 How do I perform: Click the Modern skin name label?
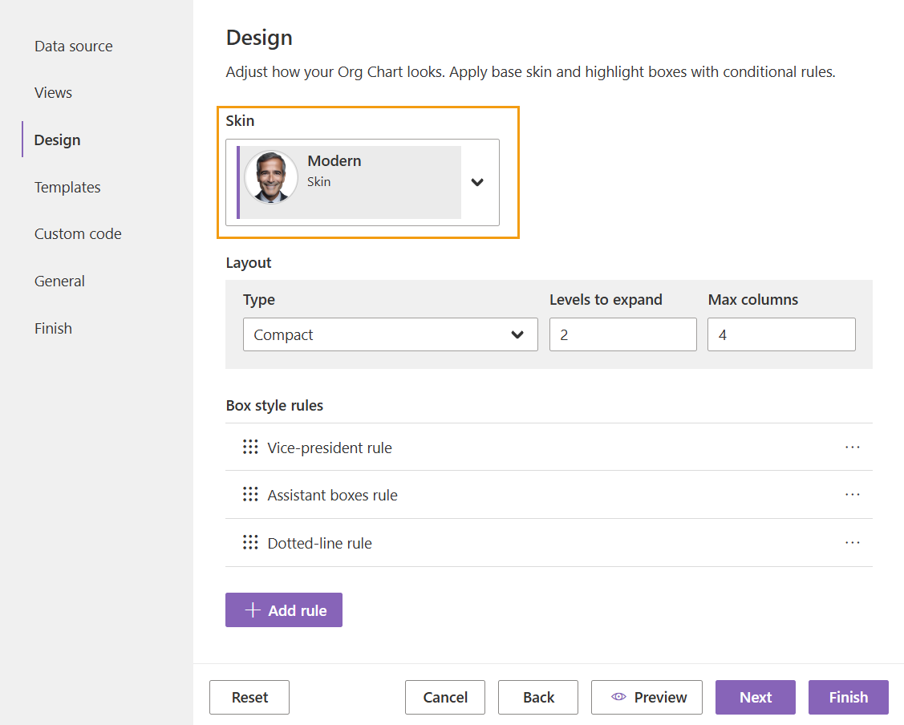pos(334,160)
